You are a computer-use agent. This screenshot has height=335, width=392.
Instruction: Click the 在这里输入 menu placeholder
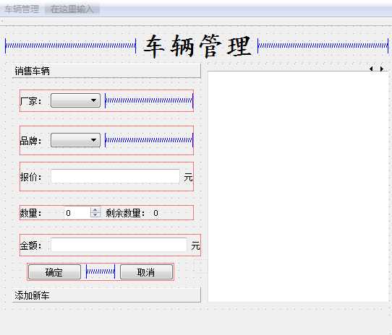coord(72,9)
